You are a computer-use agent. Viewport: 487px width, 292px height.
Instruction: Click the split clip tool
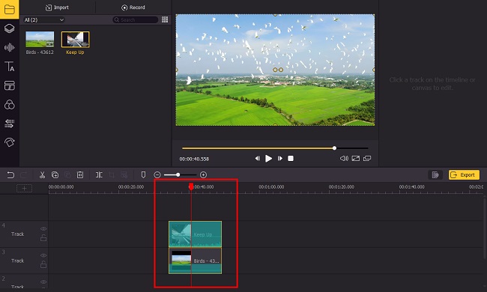tap(99, 175)
